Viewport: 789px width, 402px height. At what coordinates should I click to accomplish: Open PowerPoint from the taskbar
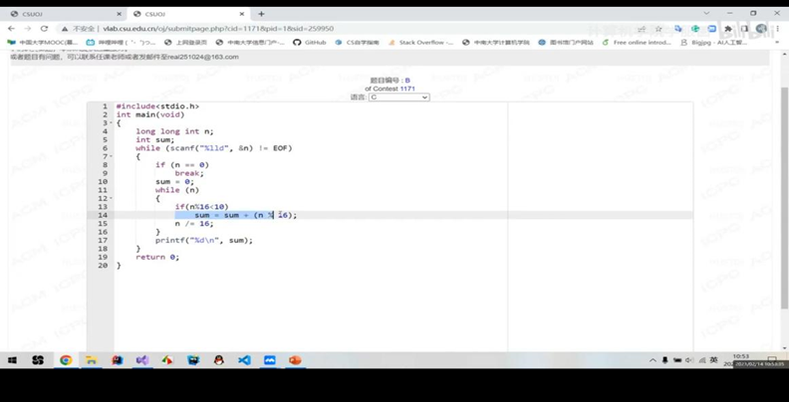coord(295,360)
